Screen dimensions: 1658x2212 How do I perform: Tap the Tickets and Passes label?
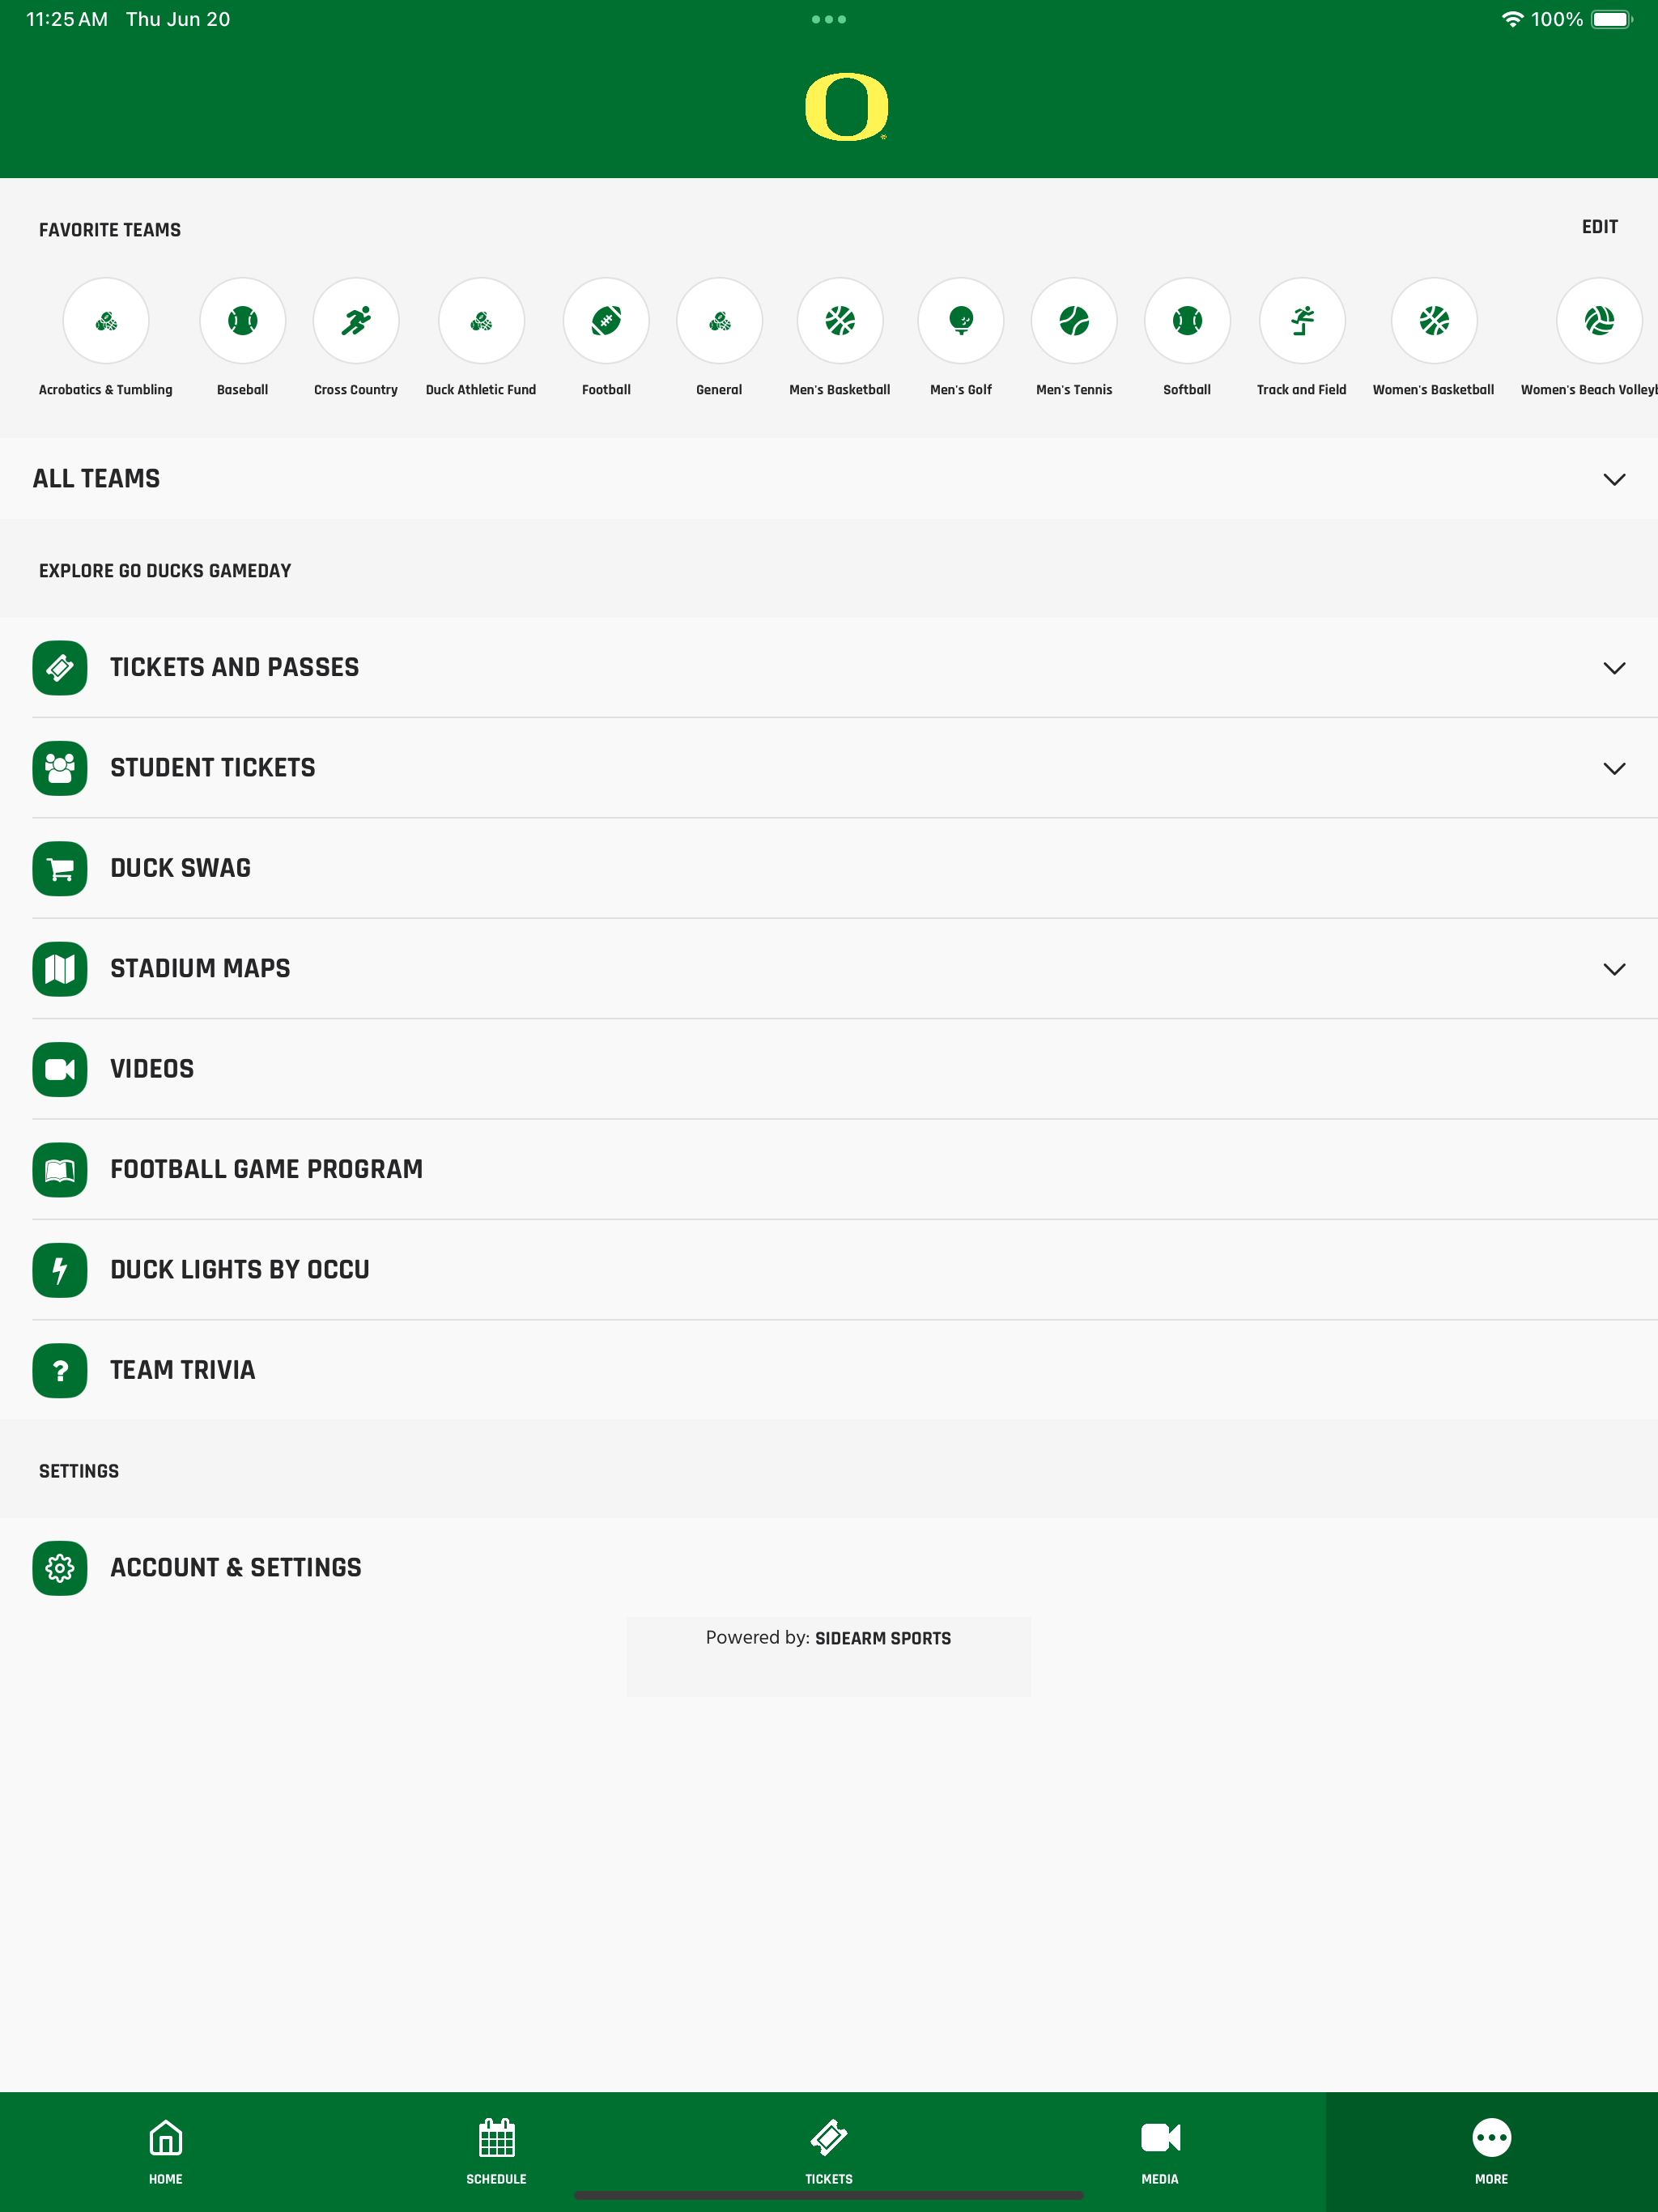[x=235, y=667]
